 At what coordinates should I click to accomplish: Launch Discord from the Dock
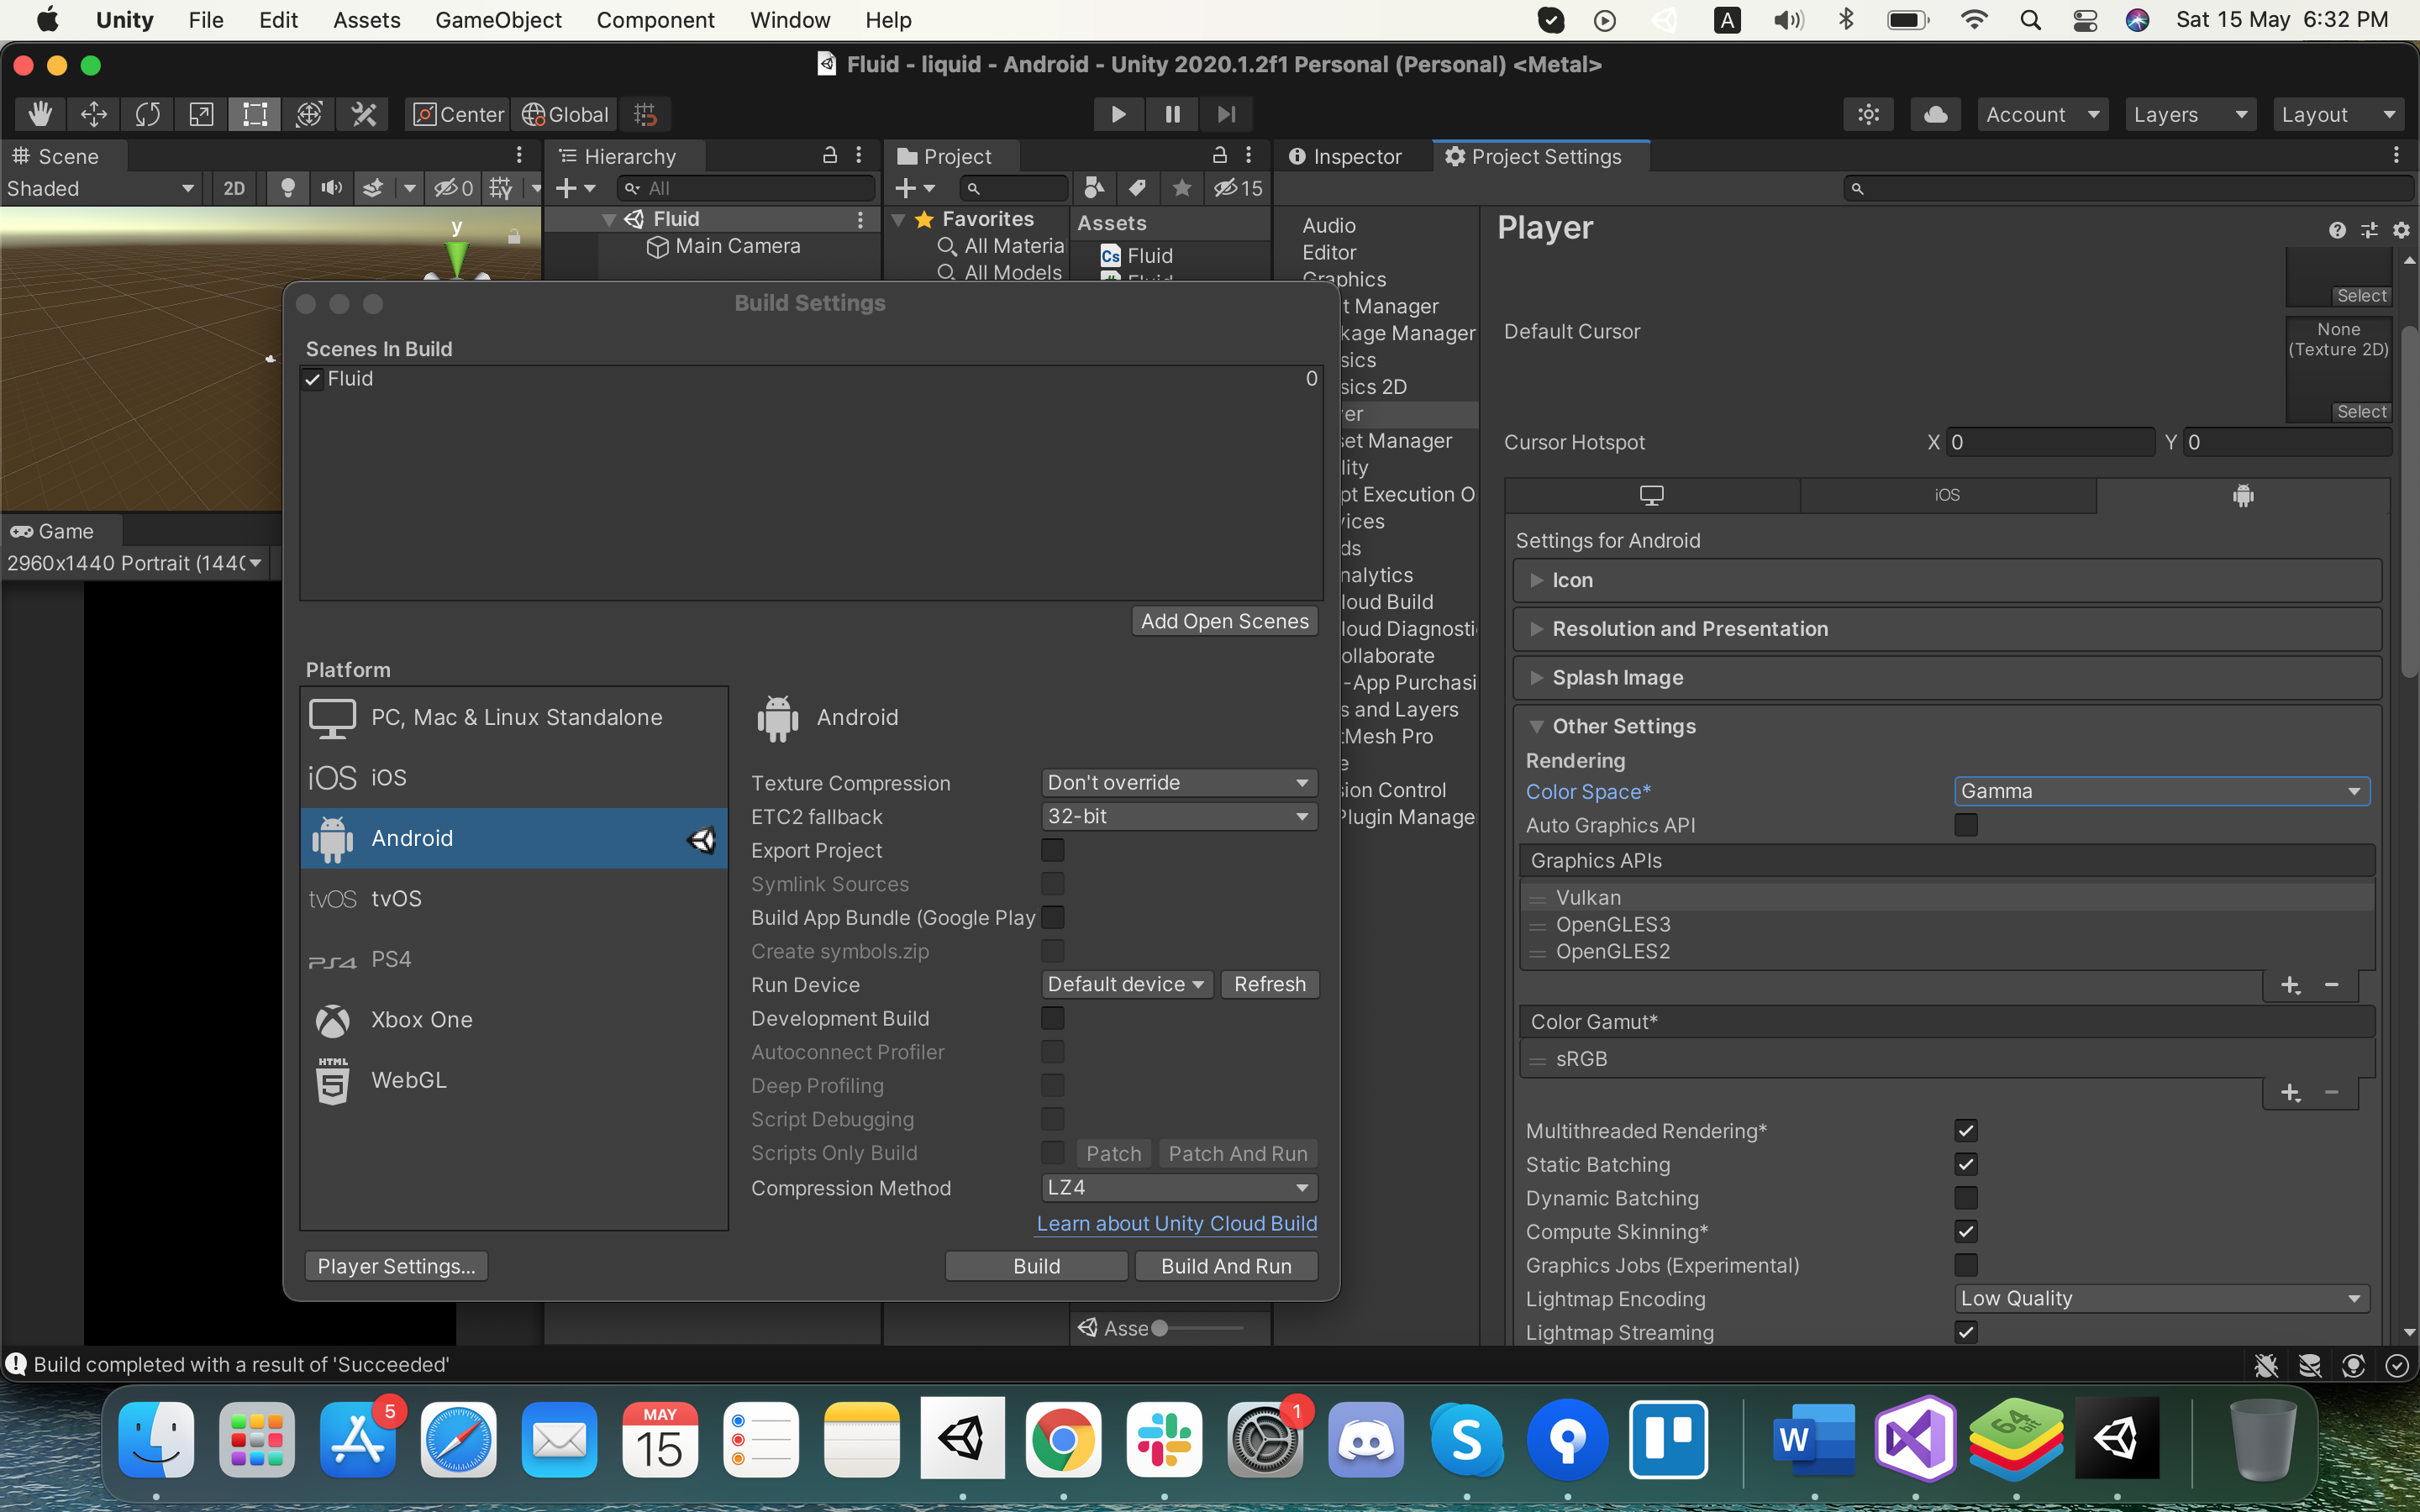[x=1366, y=1439]
